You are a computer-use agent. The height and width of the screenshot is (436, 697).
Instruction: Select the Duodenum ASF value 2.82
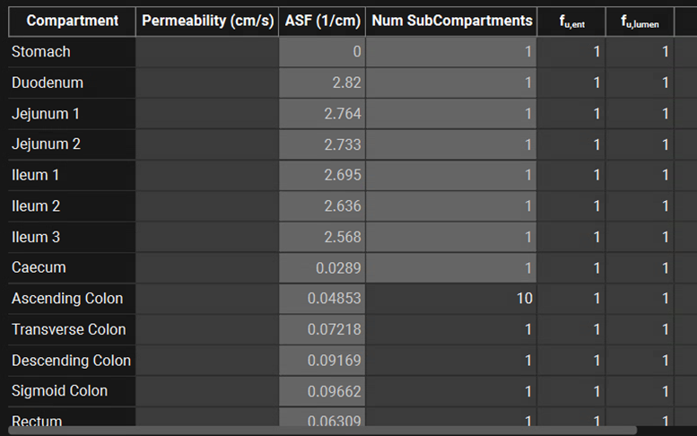click(322, 83)
